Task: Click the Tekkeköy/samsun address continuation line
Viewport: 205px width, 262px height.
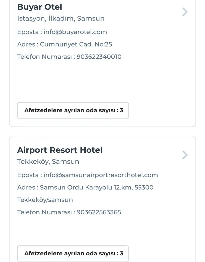Action: 45,200
